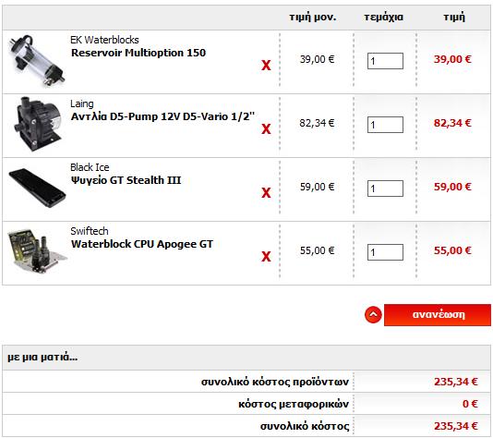The image size is (493, 438).
Task: Click the round red up-arrow icon
Action: click(373, 315)
